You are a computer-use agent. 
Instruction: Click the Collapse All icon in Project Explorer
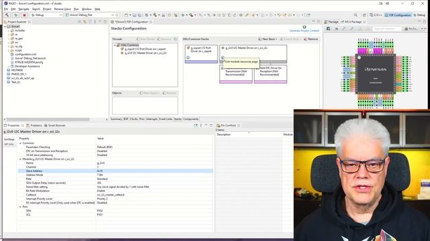80,22
